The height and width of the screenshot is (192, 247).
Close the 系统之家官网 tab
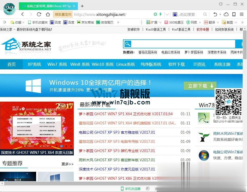pyautogui.click(x=74, y=6)
